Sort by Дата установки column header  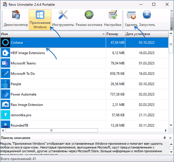[x=147, y=34]
